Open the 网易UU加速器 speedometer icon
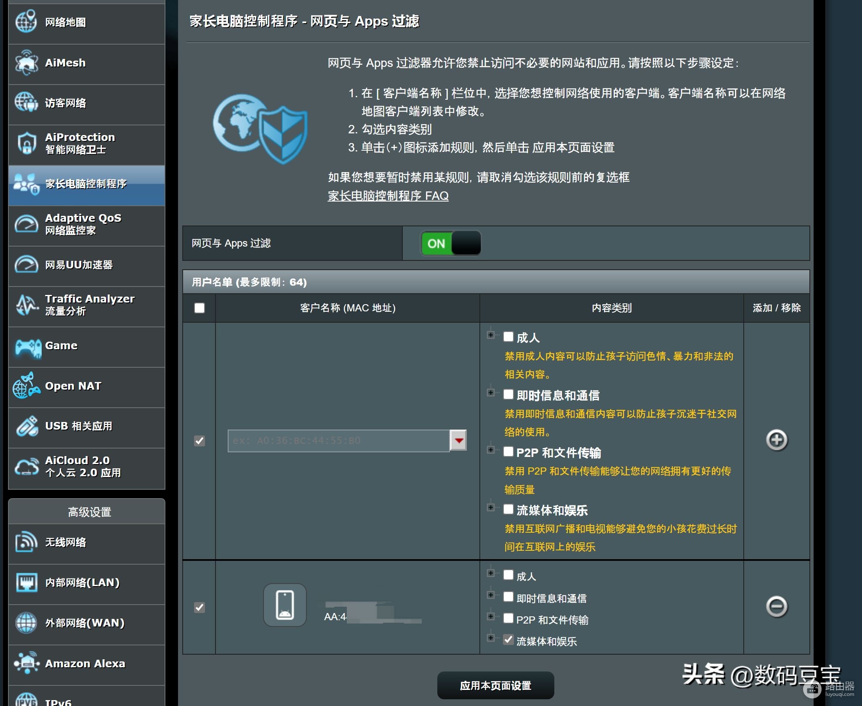862x706 pixels. point(26,264)
